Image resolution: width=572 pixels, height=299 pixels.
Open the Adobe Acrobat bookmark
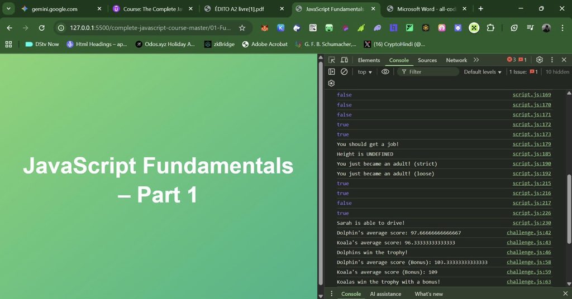pyautogui.click(x=265, y=44)
